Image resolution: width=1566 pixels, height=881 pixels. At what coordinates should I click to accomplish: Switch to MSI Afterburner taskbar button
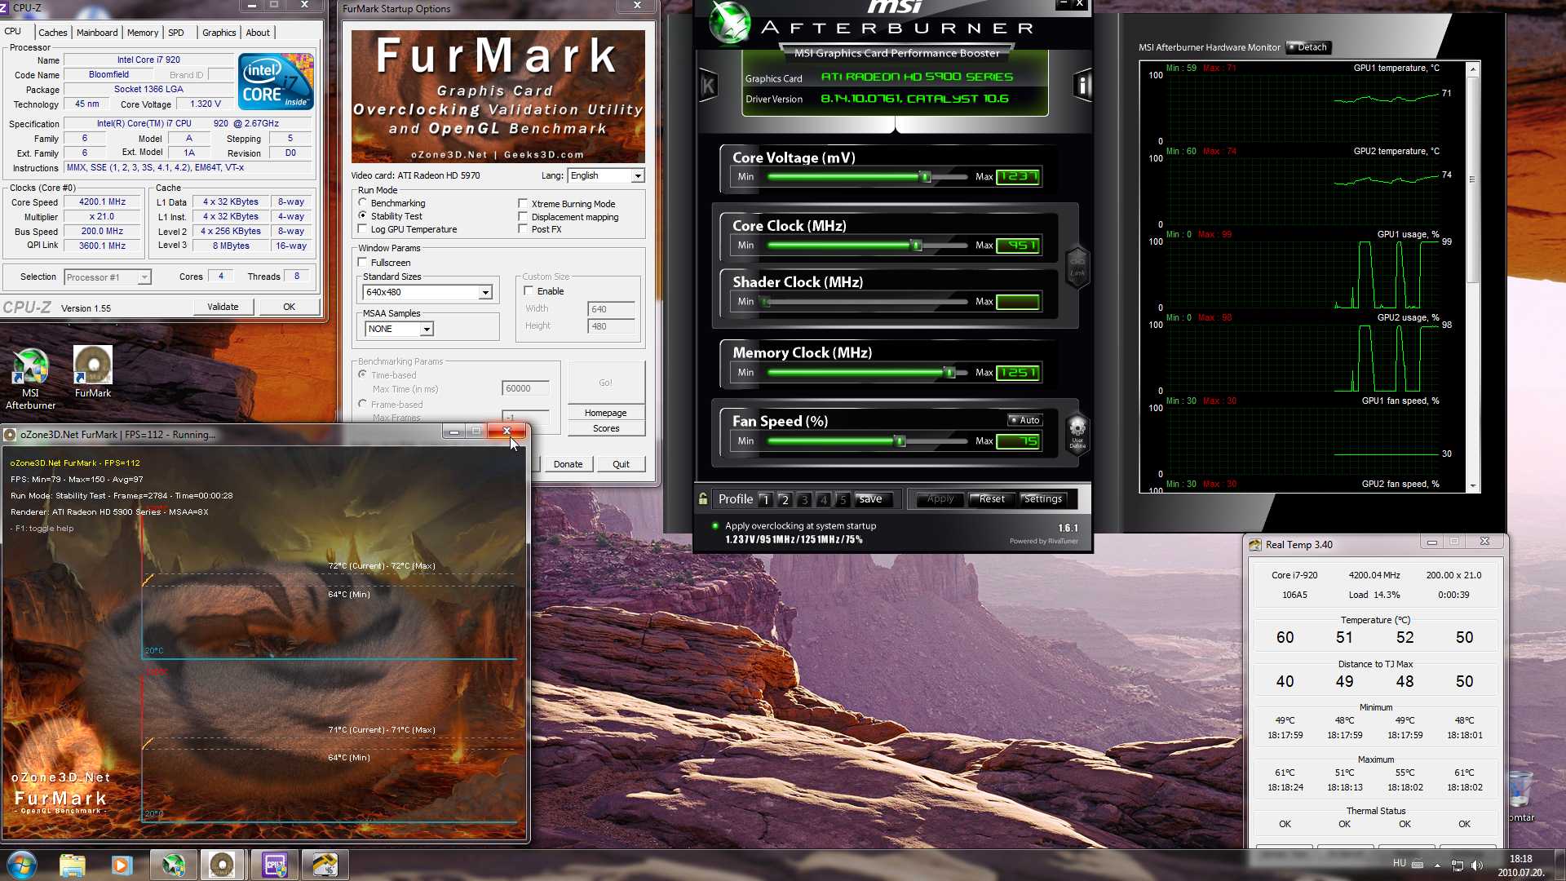pos(173,865)
